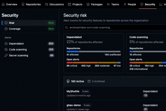
Task: Open the ghas-demo repository link
Action: [74, 105]
